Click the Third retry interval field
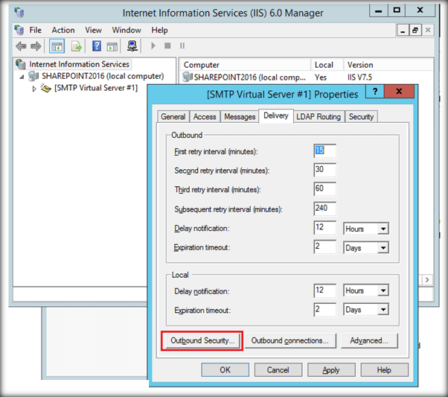448x397 pixels. [x=325, y=188]
